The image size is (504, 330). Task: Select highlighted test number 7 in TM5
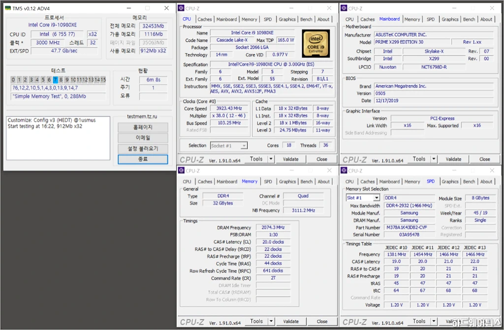55,80
